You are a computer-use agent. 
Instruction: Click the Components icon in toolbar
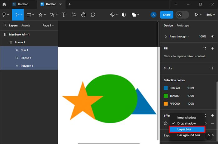click(113, 15)
